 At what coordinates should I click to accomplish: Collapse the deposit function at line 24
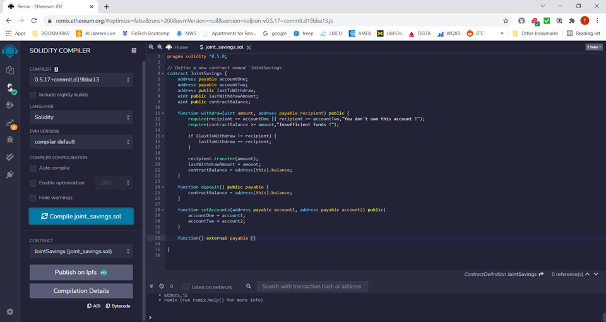tap(163, 187)
